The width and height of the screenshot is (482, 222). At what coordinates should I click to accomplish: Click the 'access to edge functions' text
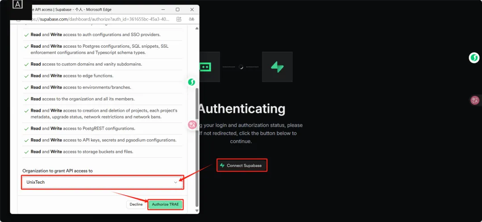coord(88,75)
